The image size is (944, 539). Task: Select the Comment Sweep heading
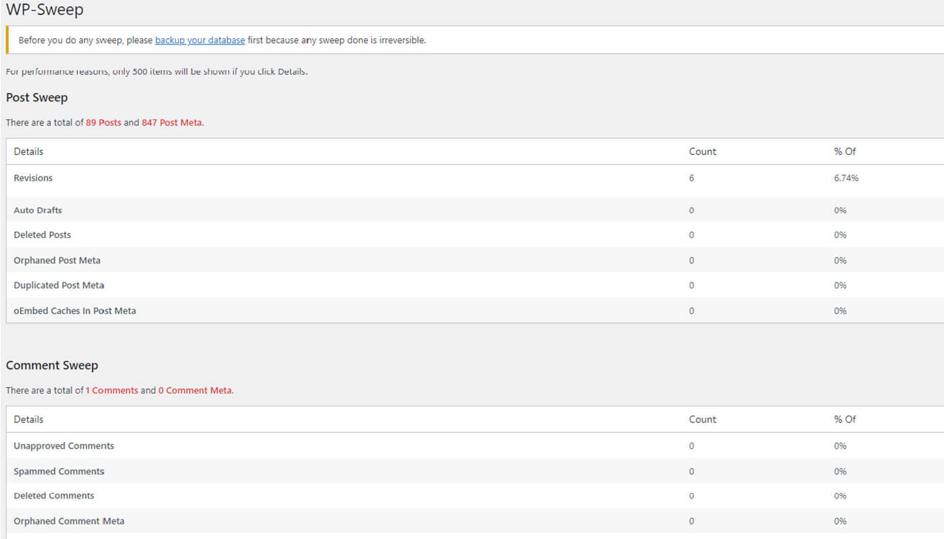point(52,365)
